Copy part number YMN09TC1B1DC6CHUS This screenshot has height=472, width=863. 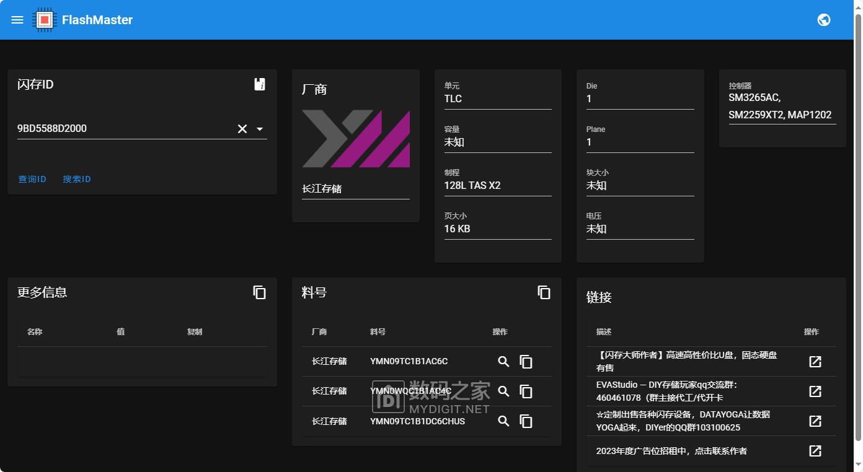pyautogui.click(x=526, y=421)
